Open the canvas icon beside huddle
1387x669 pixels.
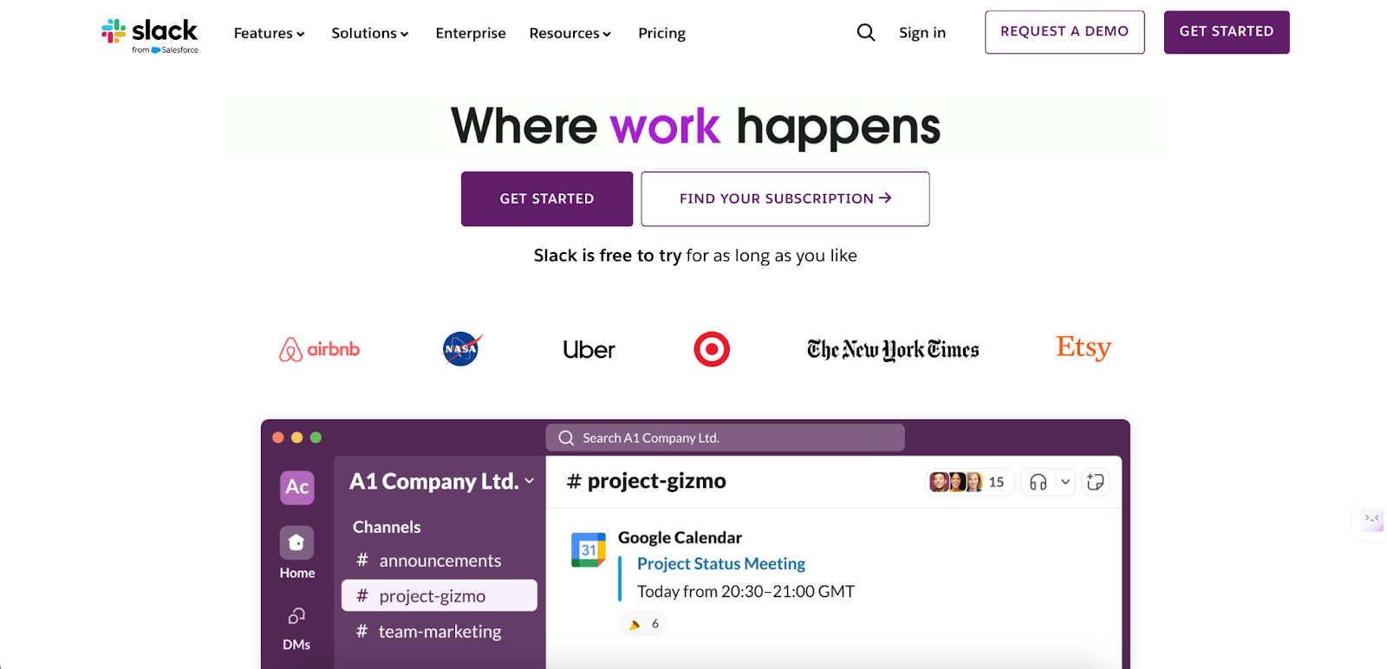[x=1096, y=482]
